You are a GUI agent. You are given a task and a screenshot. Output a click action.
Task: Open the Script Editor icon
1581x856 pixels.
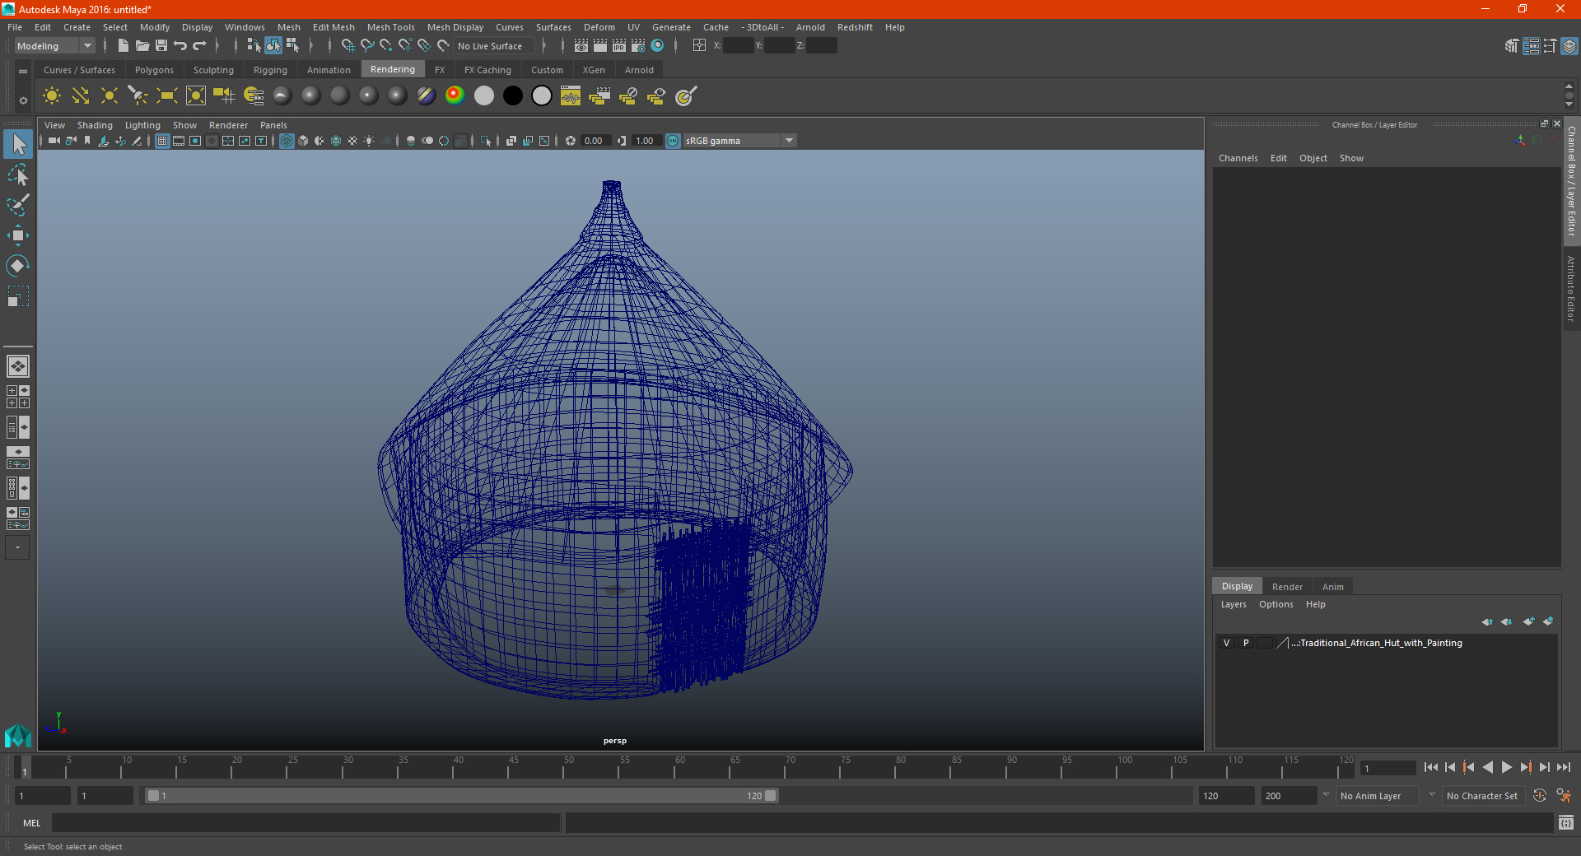(1566, 822)
